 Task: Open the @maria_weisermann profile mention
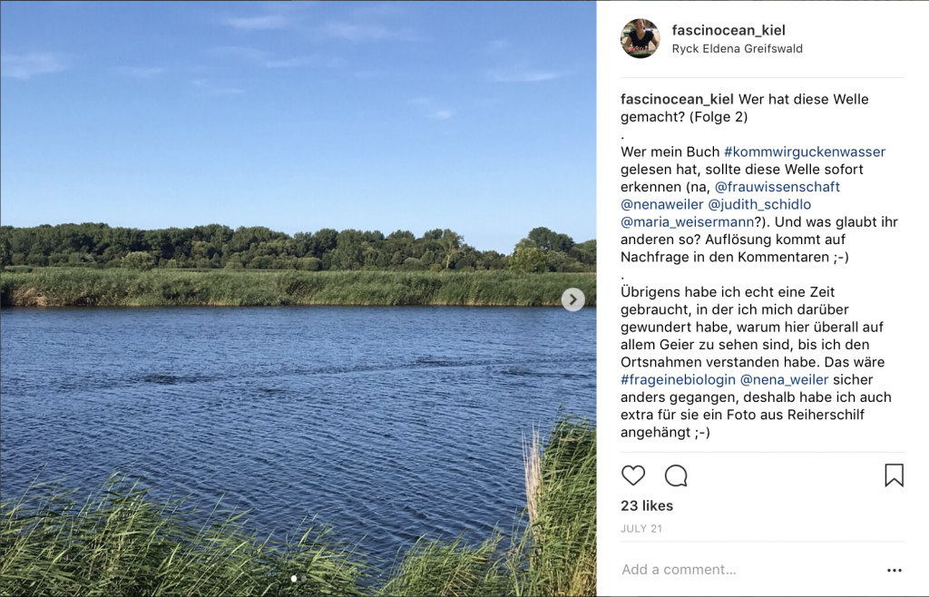(688, 222)
